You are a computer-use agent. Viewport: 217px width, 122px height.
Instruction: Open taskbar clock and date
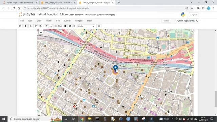203,119
